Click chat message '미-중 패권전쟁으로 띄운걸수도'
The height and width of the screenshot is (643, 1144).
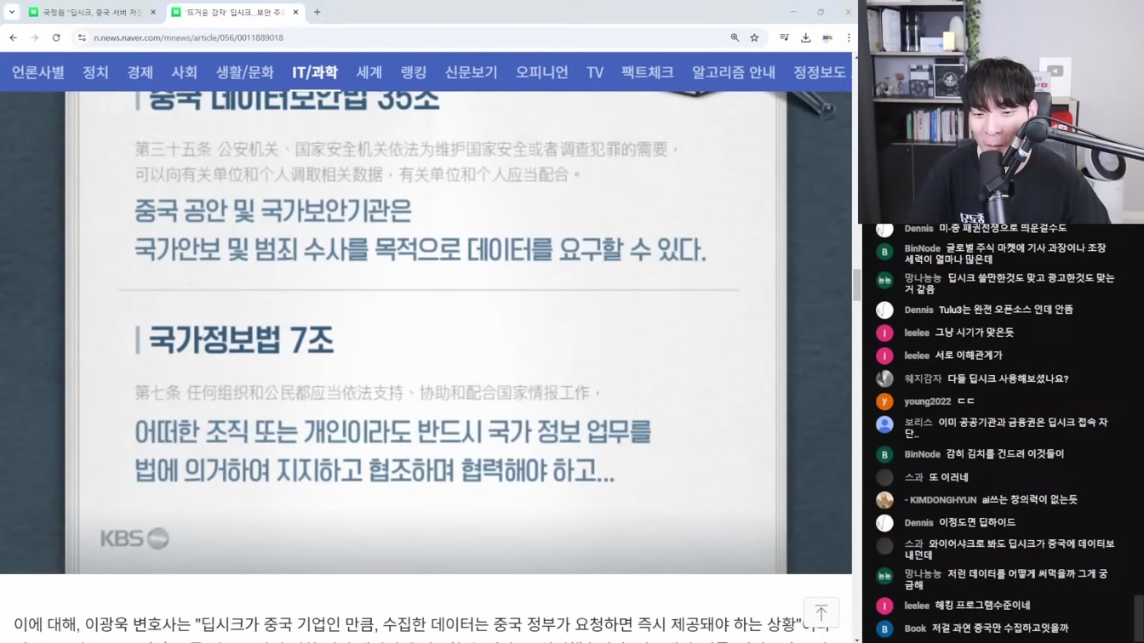click(x=1003, y=229)
